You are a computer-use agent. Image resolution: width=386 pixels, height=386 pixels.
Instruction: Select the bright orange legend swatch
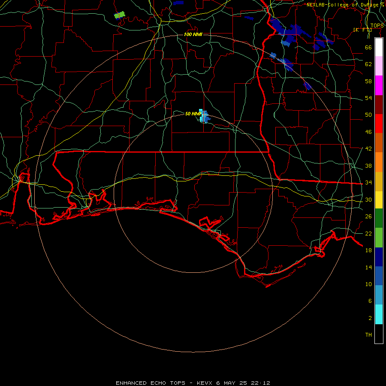click(x=379, y=162)
